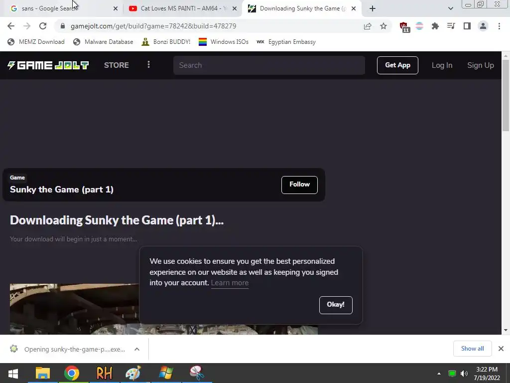Open the RH app on the taskbar
The width and height of the screenshot is (510, 383).
[x=104, y=373]
